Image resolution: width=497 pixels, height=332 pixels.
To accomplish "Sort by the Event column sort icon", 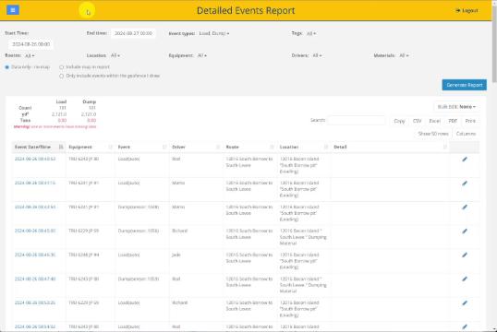I will (164, 147).
